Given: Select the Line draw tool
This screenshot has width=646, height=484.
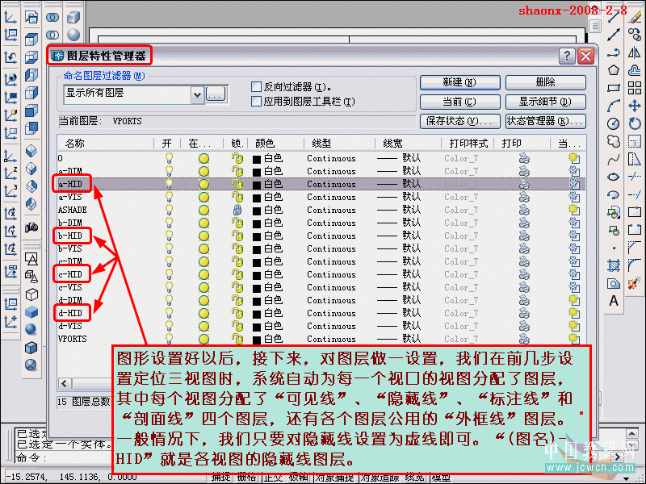Looking at the screenshot, I should [614, 17].
